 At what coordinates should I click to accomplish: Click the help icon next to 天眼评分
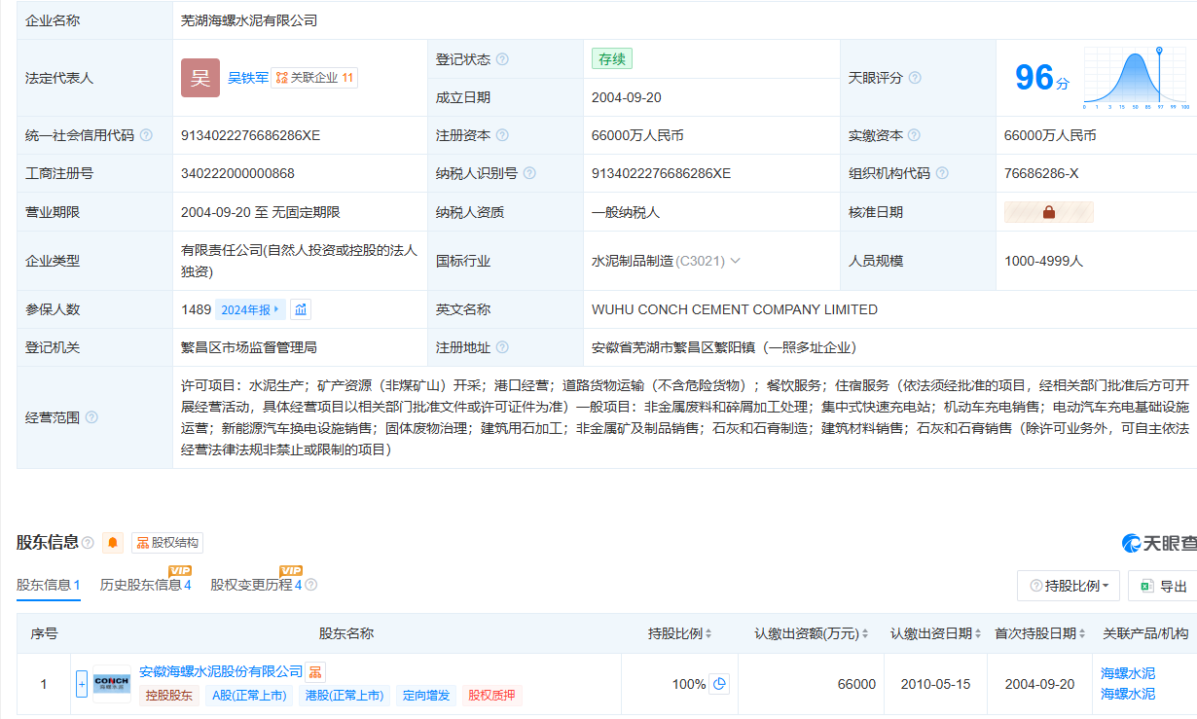(915, 78)
